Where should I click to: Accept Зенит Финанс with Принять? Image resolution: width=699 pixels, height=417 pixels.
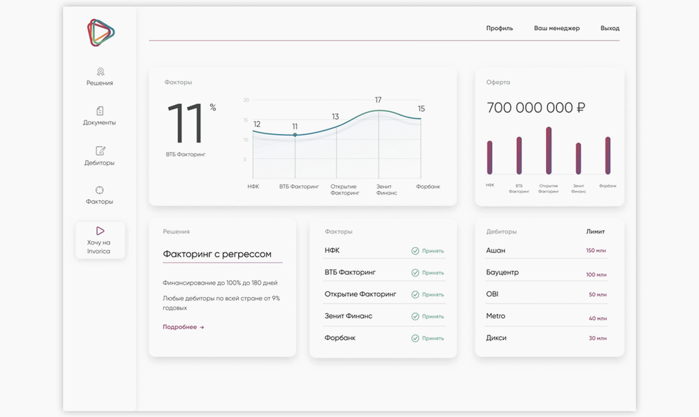tap(433, 316)
